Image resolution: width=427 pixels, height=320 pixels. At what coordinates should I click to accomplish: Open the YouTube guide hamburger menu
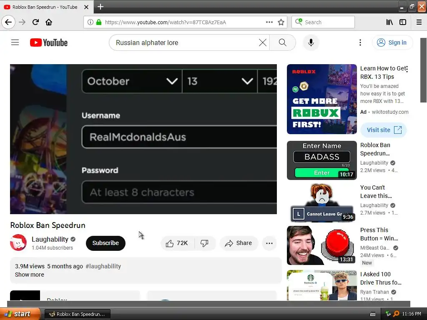(15, 42)
